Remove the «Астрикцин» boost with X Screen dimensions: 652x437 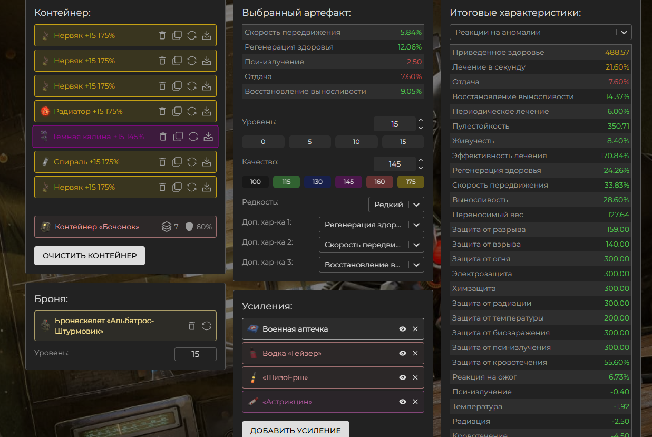pos(415,402)
